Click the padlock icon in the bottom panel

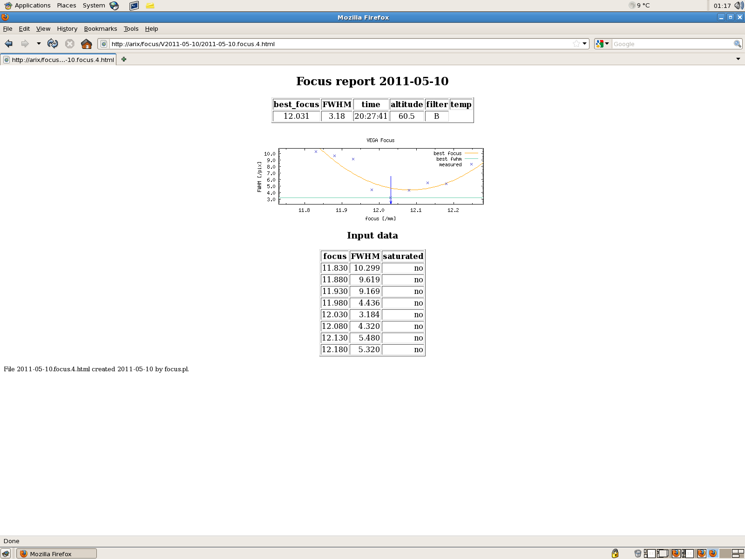(x=615, y=553)
